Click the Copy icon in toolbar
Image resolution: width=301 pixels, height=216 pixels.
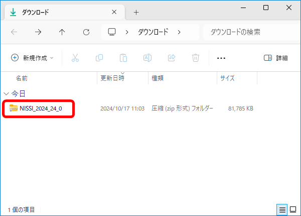pyautogui.click(x=99, y=58)
